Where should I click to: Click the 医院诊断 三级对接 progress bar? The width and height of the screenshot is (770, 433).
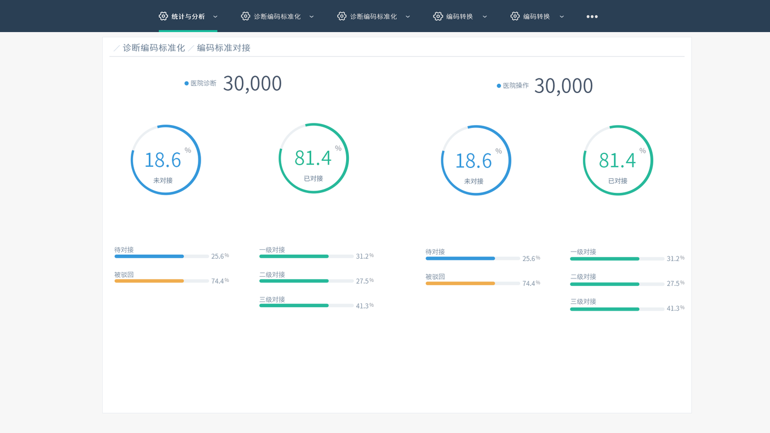tap(307, 306)
